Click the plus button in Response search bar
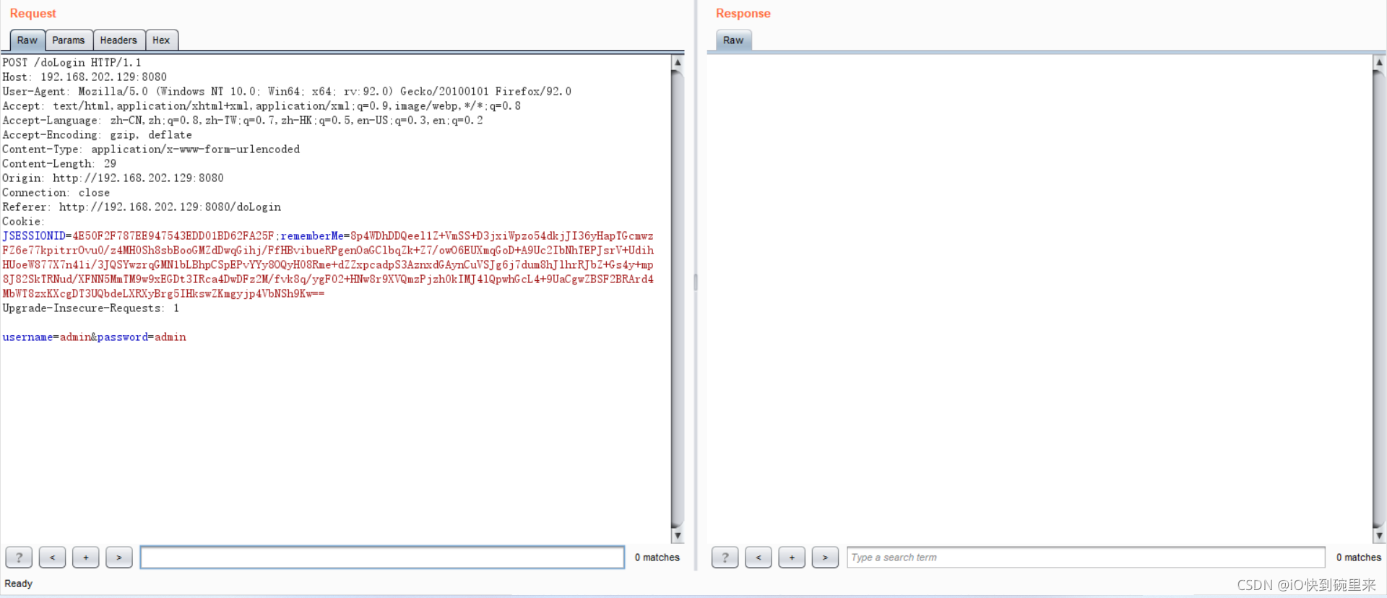 pos(792,558)
